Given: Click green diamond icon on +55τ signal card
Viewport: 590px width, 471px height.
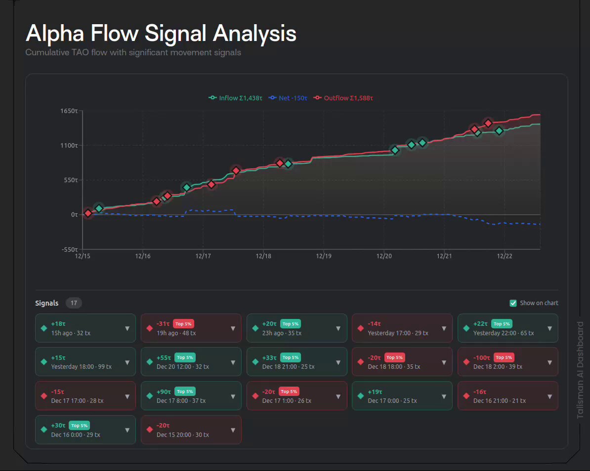Looking at the screenshot, I should pos(150,362).
